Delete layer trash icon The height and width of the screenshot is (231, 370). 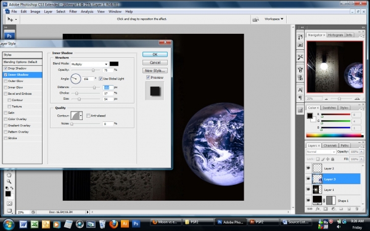356,209
